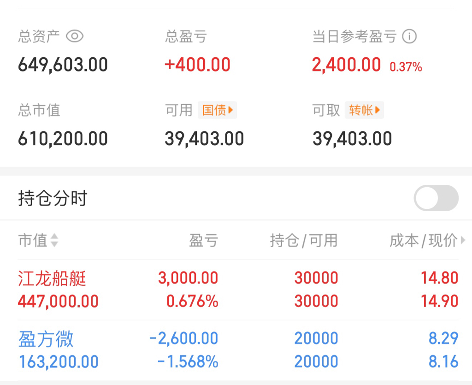Toggle the 持仓分时 switch
Screen dimensions: 472x385
coord(436,198)
